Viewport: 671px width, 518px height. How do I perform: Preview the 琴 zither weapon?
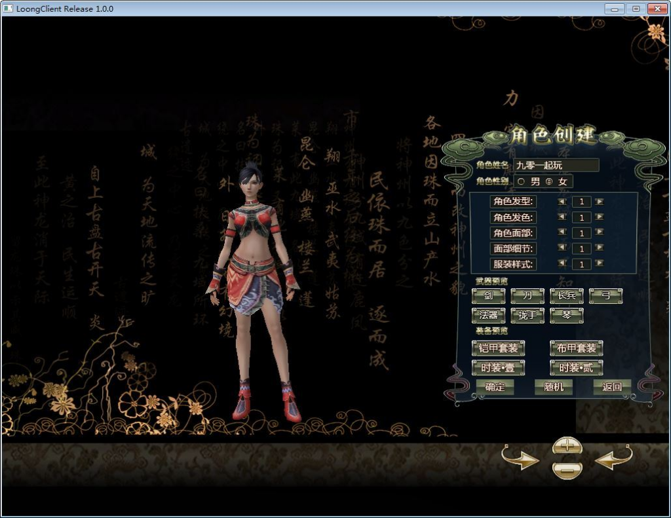[x=567, y=315]
